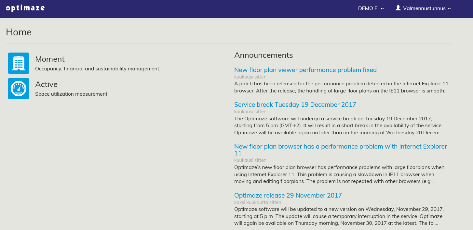473x230 pixels.
Task: Open the Moment building icon
Action: tap(19, 63)
